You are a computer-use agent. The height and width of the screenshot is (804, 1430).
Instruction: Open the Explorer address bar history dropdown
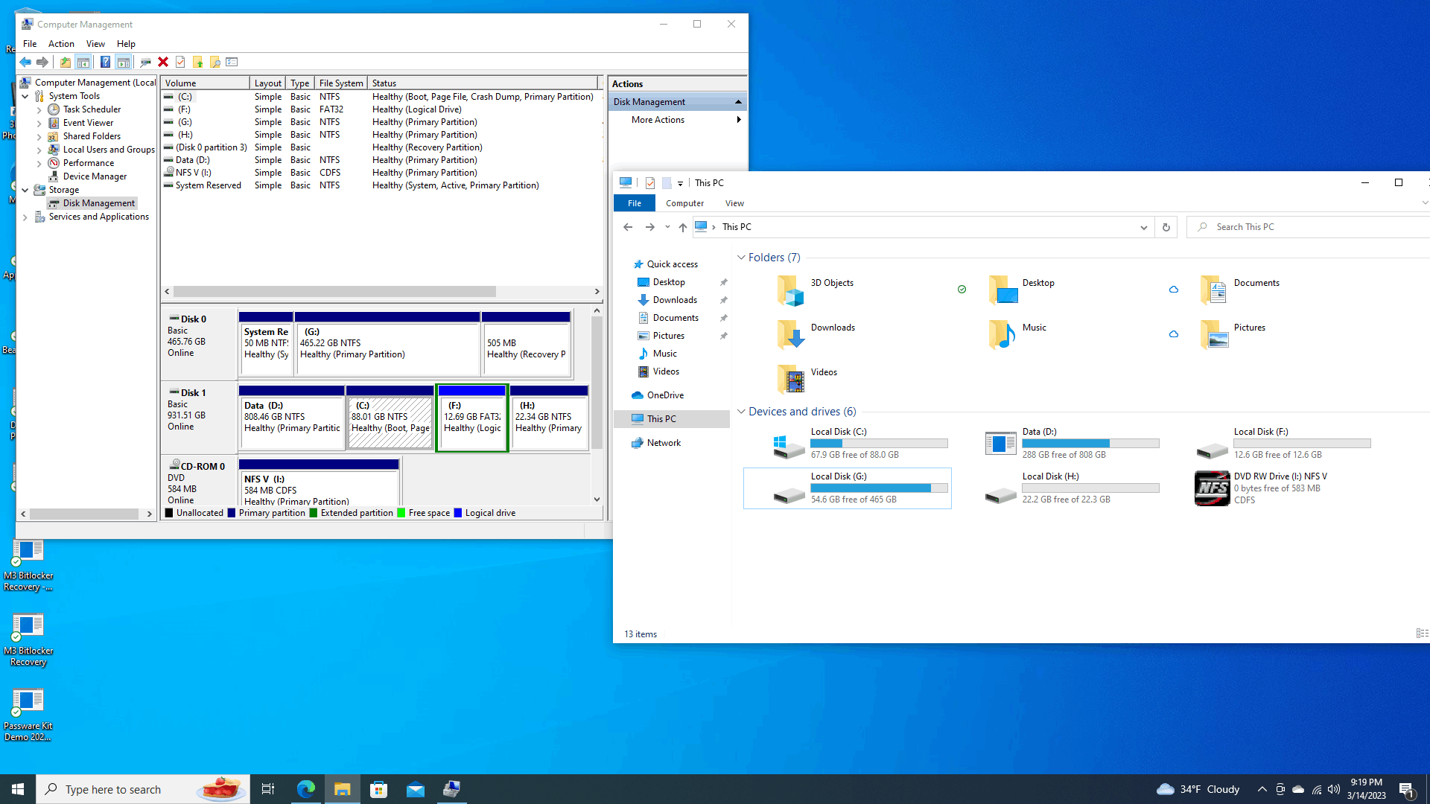[1144, 228]
